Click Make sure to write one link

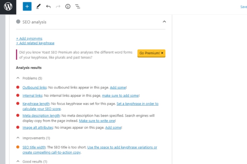coord(97,121)
